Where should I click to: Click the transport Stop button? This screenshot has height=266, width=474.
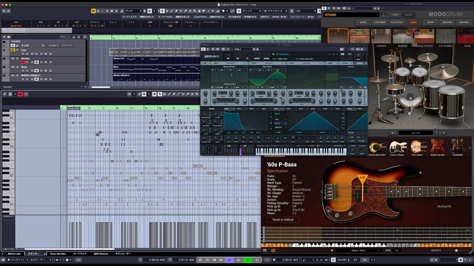pos(239,260)
